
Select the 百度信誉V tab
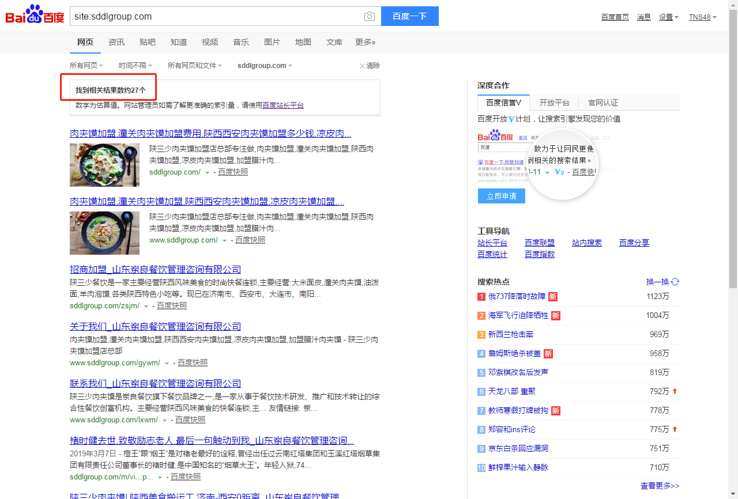[x=503, y=103]
